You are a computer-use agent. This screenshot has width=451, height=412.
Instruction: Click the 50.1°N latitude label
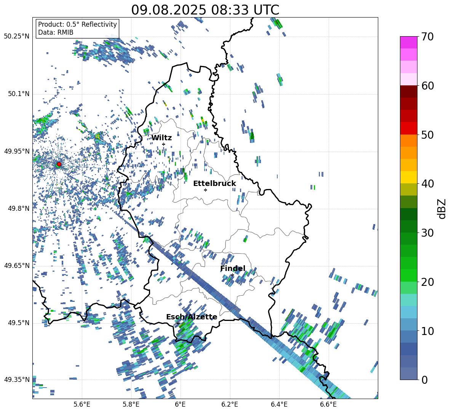pyautogui.click(x=18, y=94)
